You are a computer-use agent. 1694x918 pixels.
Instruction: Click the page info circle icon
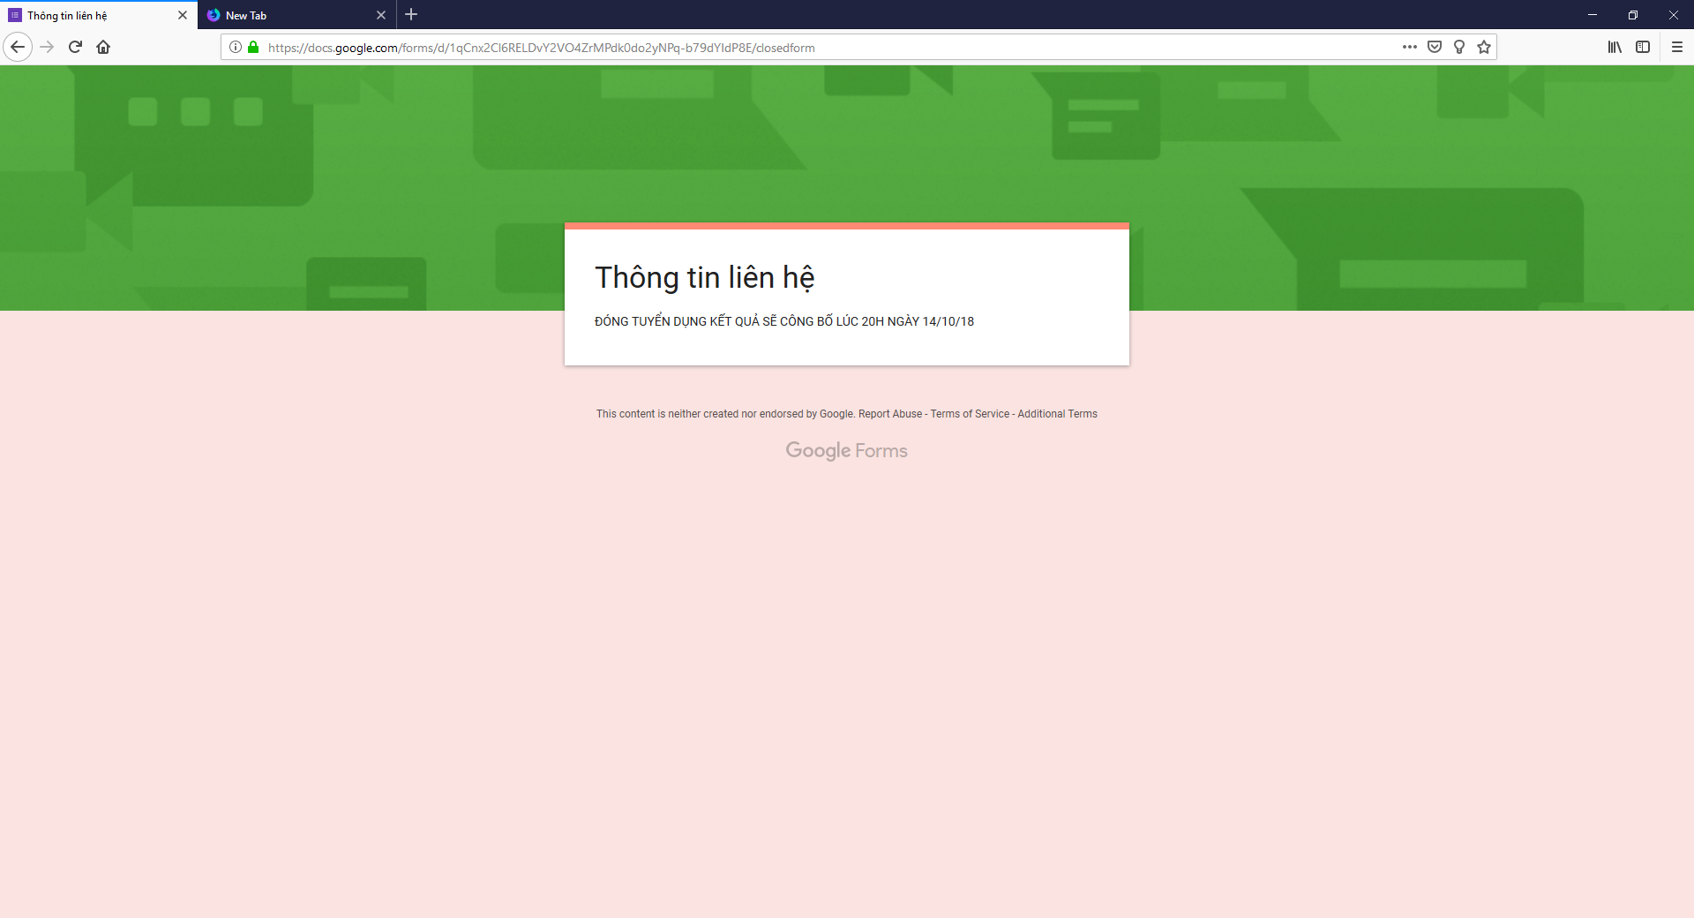(x=235, y=47)
